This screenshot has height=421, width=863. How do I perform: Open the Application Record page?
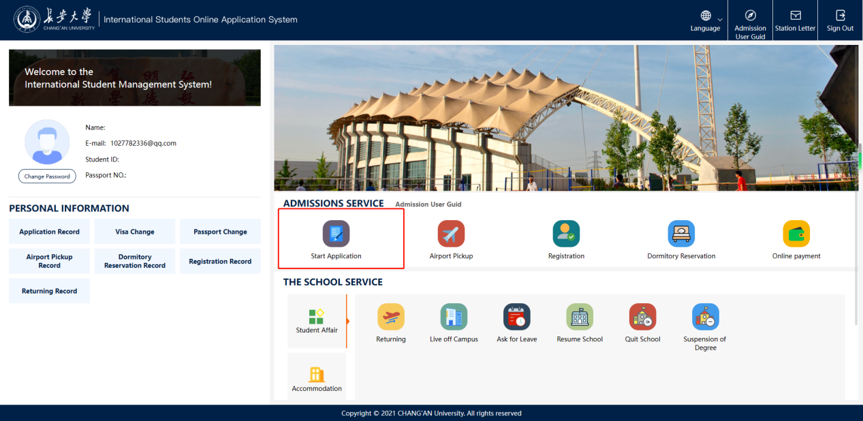[x=49, y=232]
